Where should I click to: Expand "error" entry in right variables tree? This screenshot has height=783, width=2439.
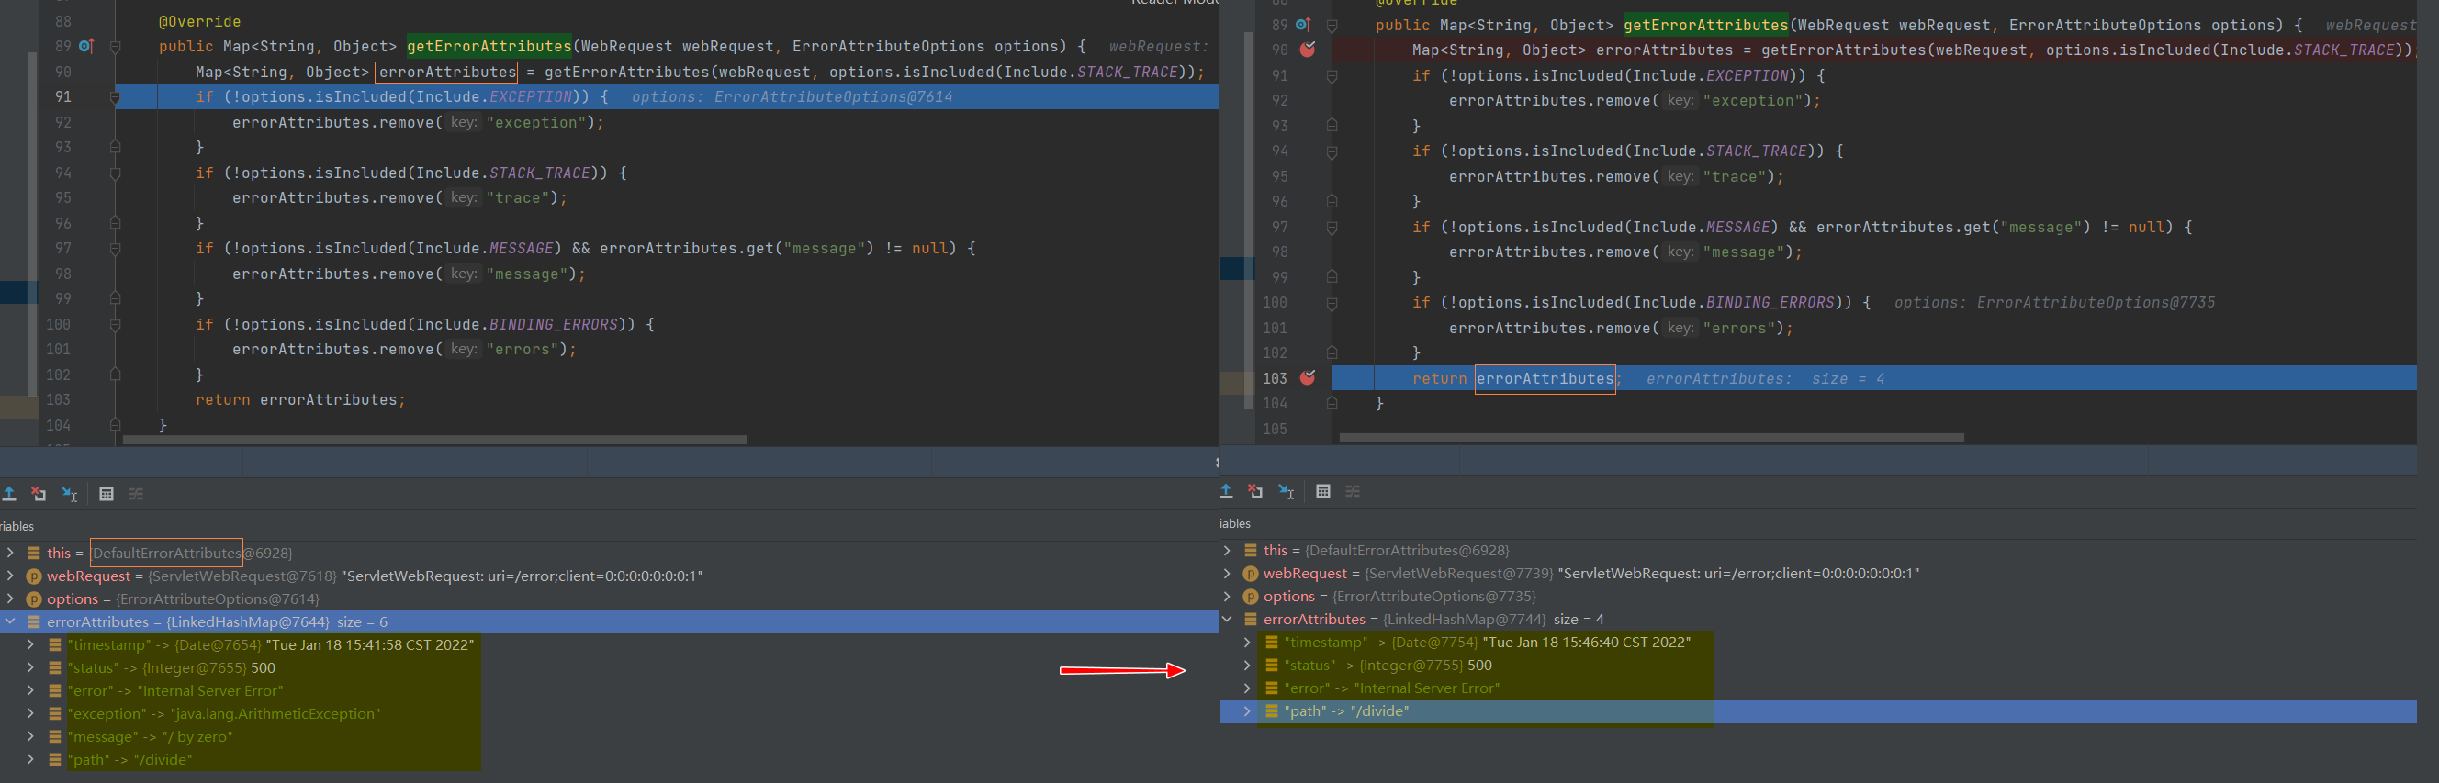pyautogui.click(x=1247, y=688)
